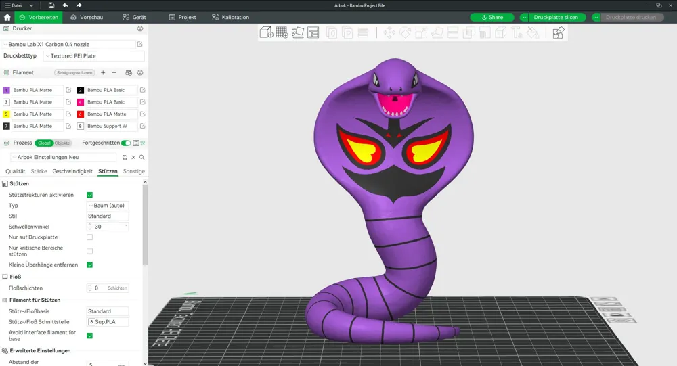The height and width of the screenshot is (366, 677).
Task: Switch to the Gerät tab
Action: tap(134, 18)
